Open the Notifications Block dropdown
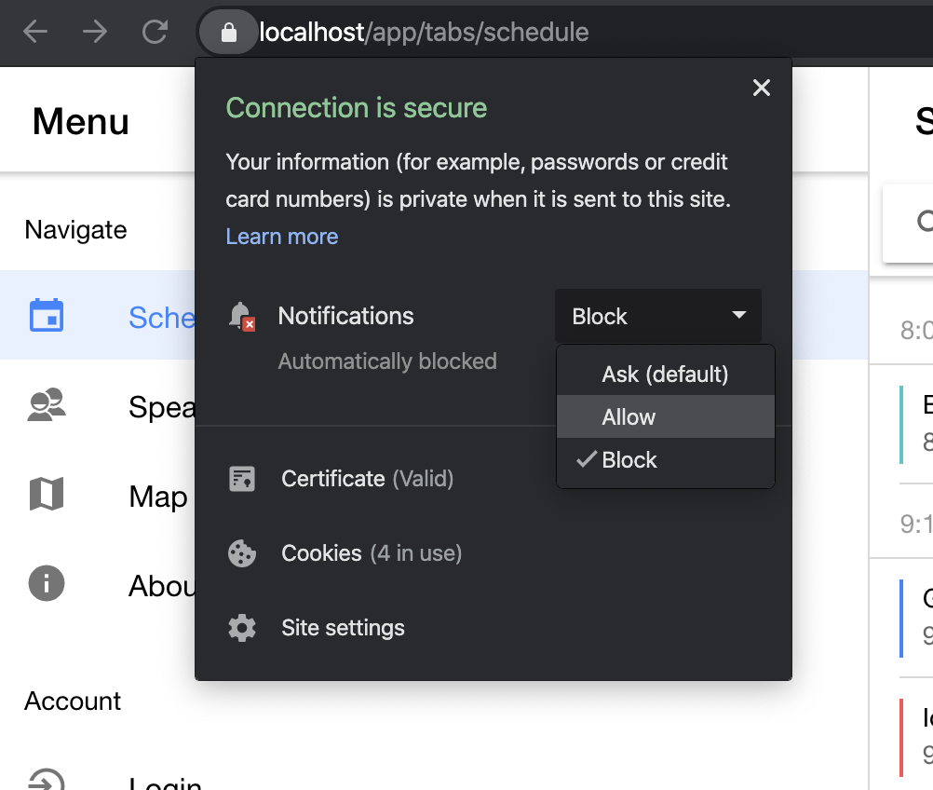 (658, 316)
